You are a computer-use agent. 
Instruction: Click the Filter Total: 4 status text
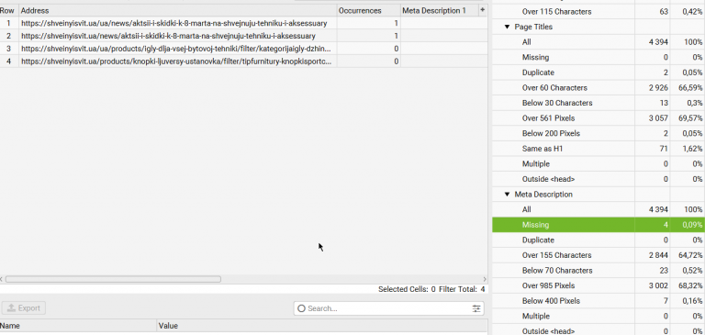pyautogui.click(x=462, y=290)
